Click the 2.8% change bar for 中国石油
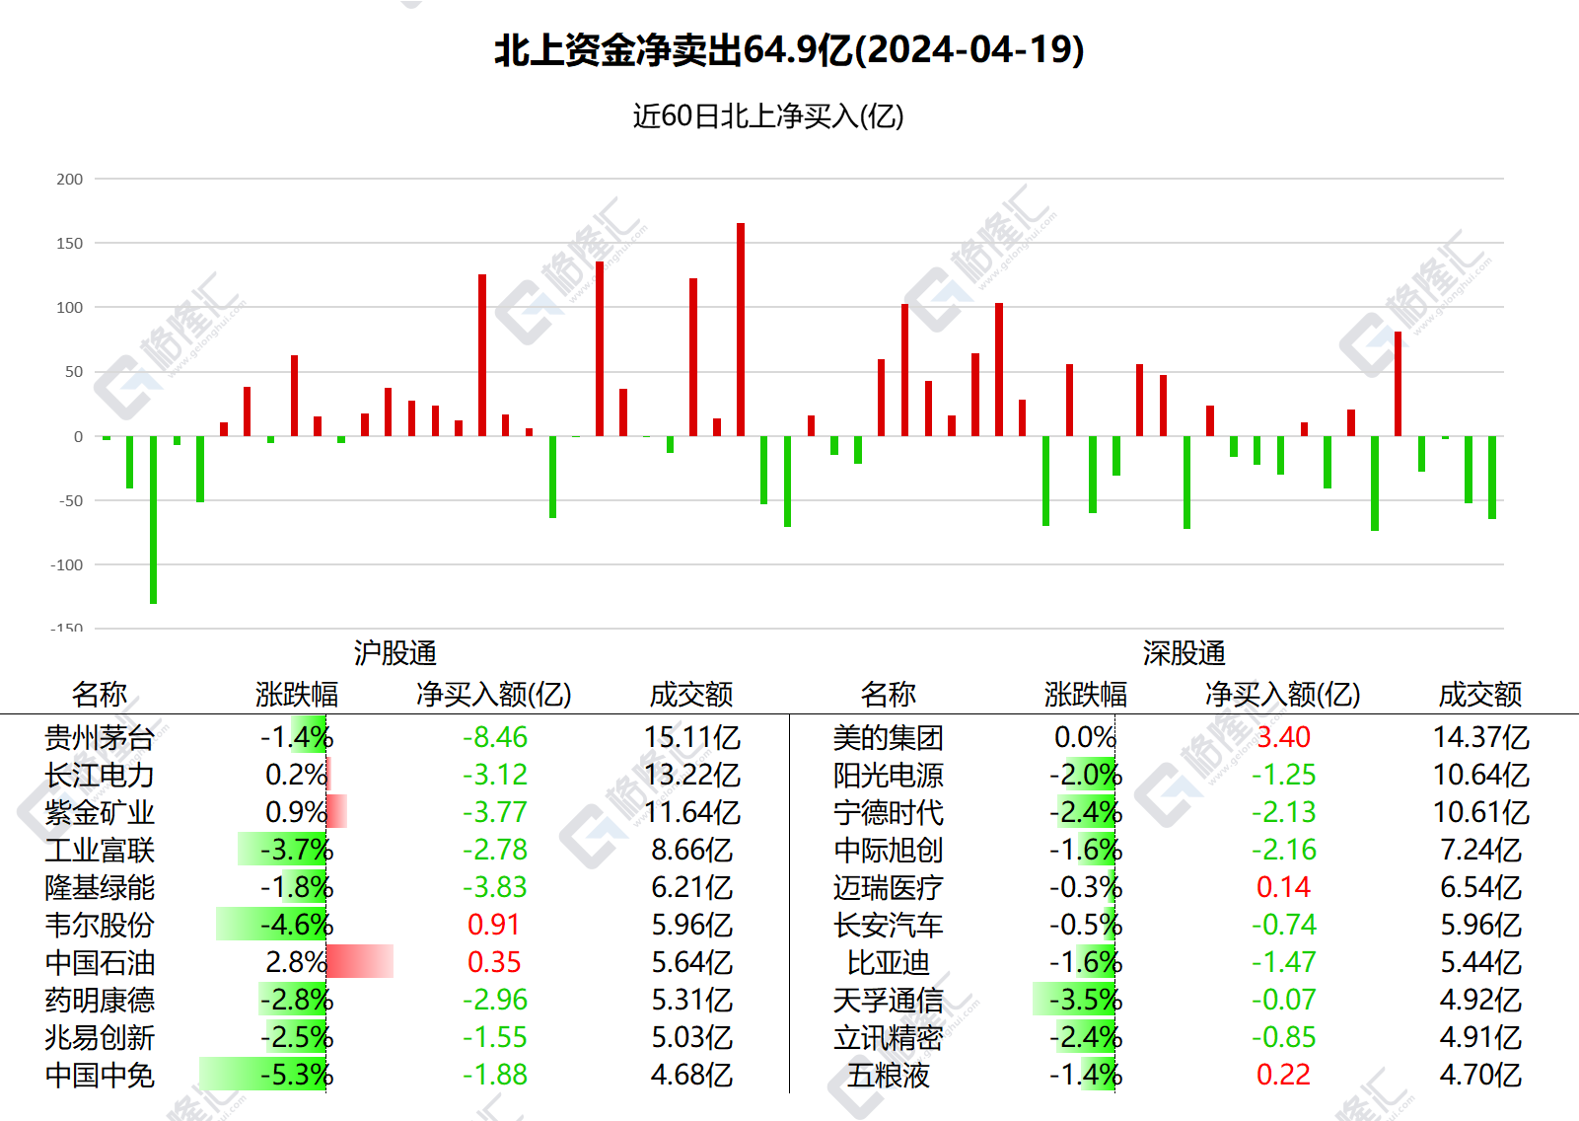Image resolution: width=1579 pixels, height=1121 pixels. pos(360,962)
